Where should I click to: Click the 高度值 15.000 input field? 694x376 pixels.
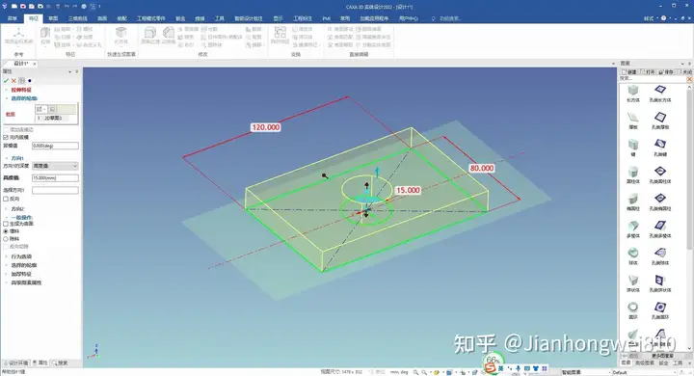[55, 178]
